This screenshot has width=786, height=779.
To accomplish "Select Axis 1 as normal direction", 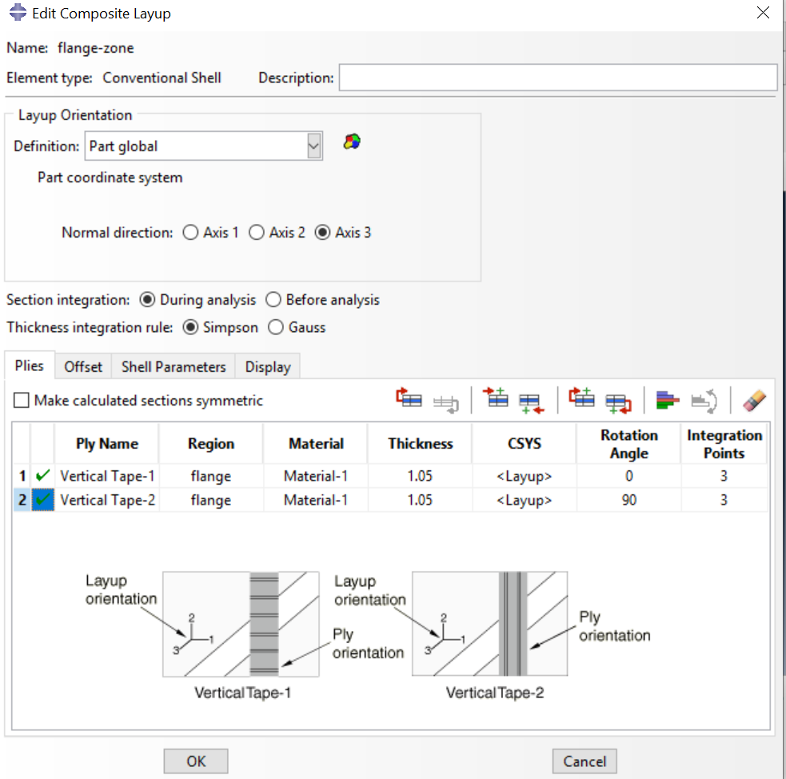I will click(x=191, y=232).
